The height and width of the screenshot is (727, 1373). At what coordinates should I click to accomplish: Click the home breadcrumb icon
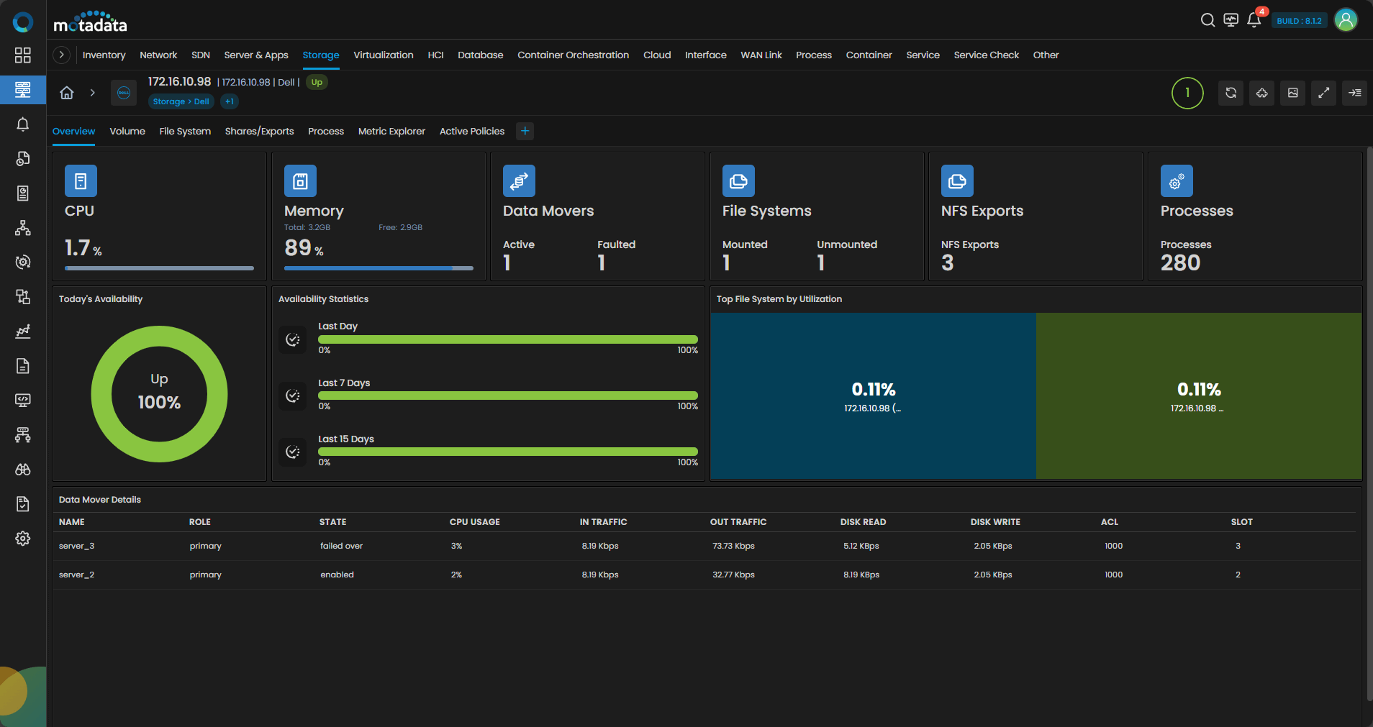(67, 93)
